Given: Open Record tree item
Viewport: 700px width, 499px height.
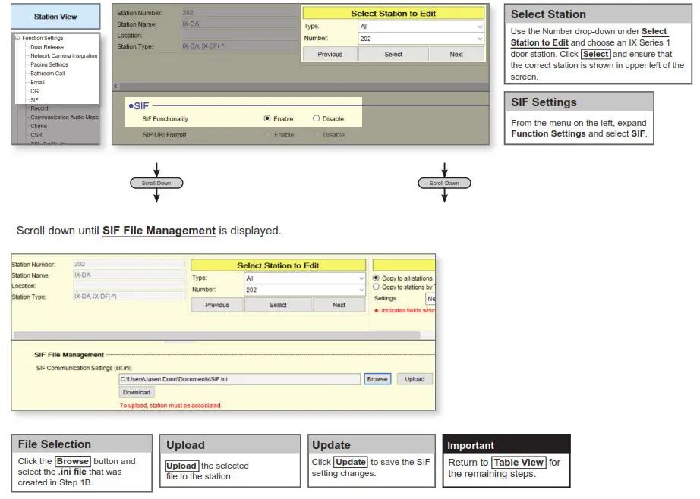Looking at the screenshot, I should tap(39, 108).
